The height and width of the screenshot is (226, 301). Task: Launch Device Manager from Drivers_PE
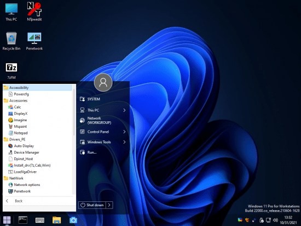tap(26, 152)
